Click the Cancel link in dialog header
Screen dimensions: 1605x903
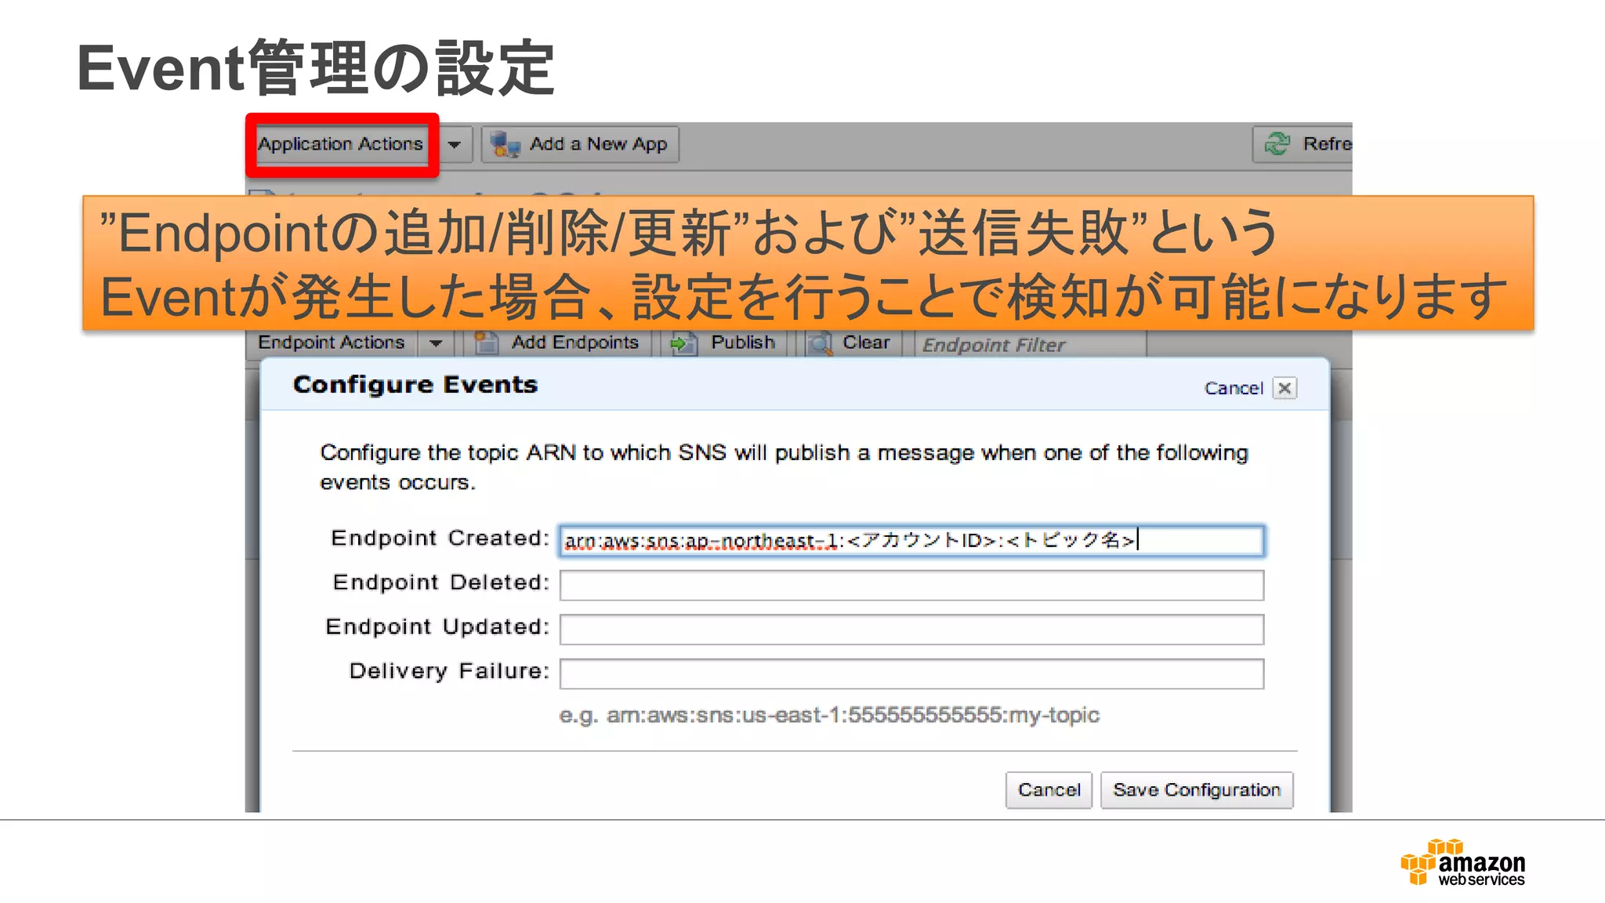click(x=1234, y=388)
